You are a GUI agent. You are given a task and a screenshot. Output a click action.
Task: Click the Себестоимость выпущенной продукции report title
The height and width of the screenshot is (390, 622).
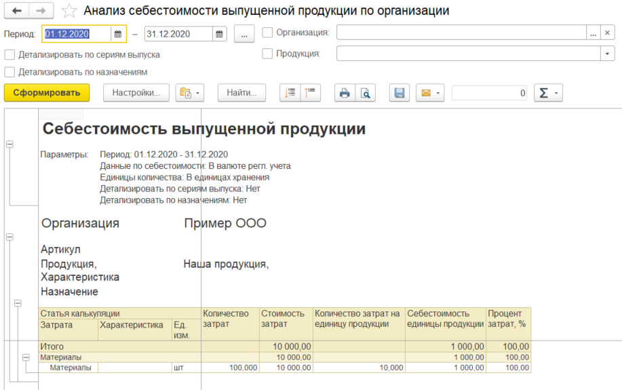click(204, 129)
